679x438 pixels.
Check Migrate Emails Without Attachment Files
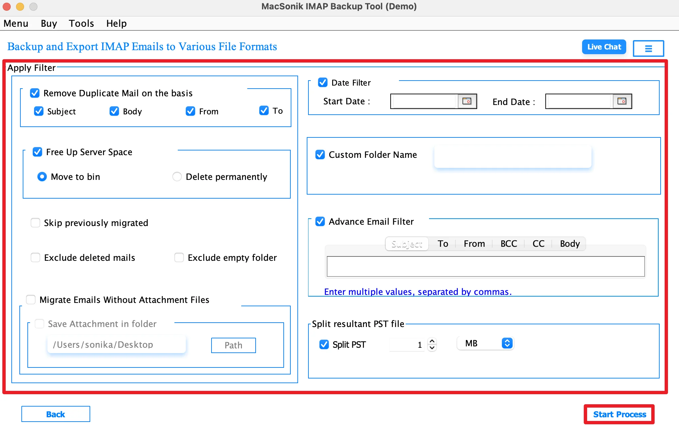(x=31, y=300)
